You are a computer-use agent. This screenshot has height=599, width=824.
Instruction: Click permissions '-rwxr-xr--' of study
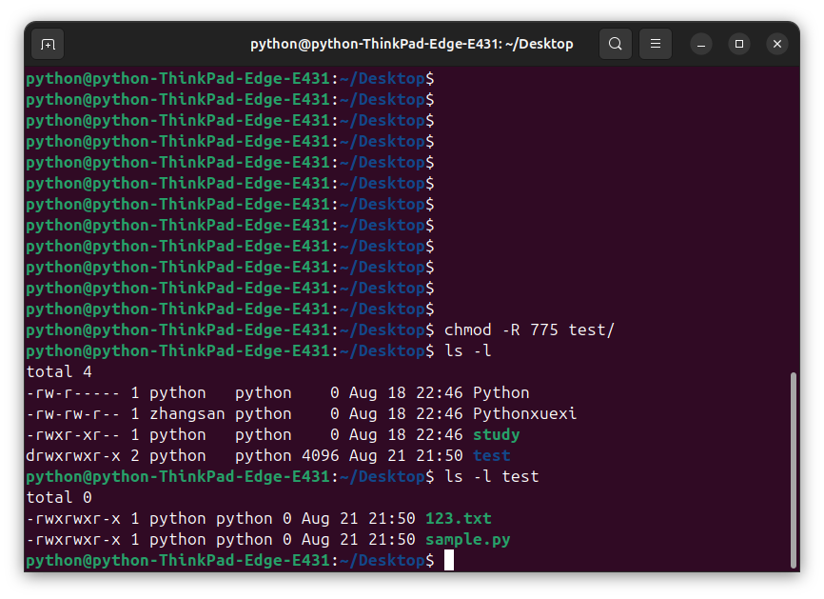[73, 435]
